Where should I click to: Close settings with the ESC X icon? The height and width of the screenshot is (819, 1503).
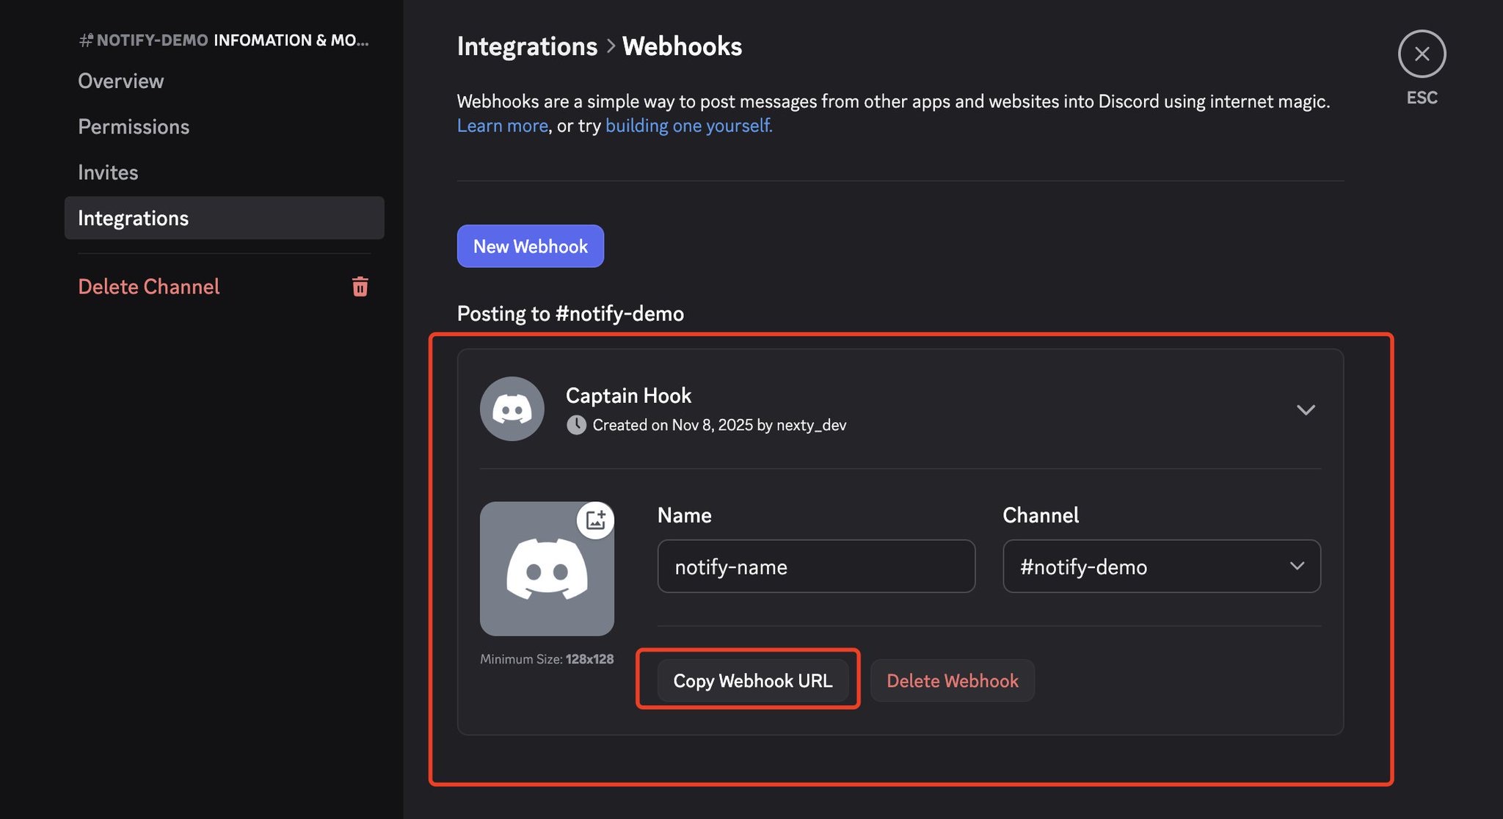[x=1422, y=54]
